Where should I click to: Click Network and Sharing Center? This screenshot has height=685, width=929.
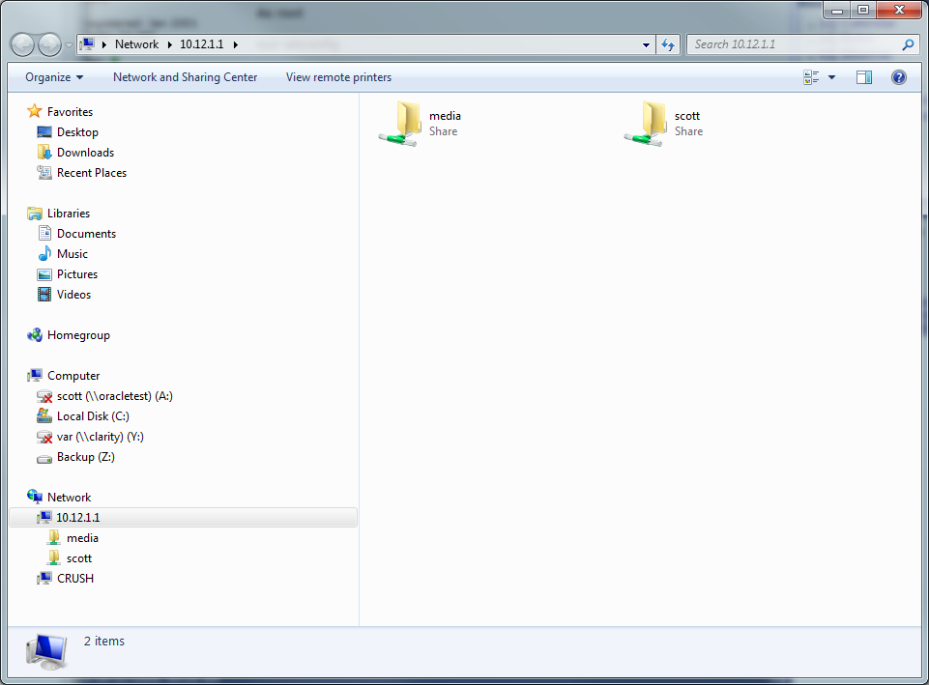185,77
